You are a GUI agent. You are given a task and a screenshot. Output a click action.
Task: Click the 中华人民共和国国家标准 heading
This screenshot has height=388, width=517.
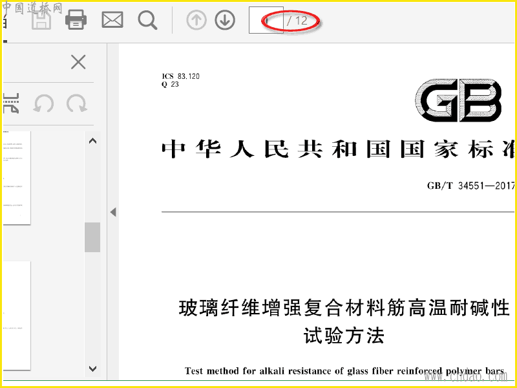pos(338,149)
